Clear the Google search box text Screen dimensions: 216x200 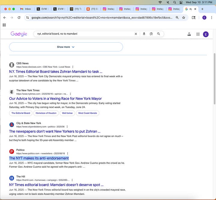[x=136, y=34]
